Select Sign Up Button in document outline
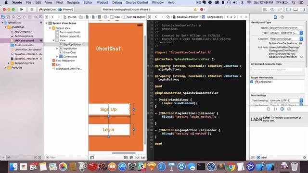 [x=72, y=44]
